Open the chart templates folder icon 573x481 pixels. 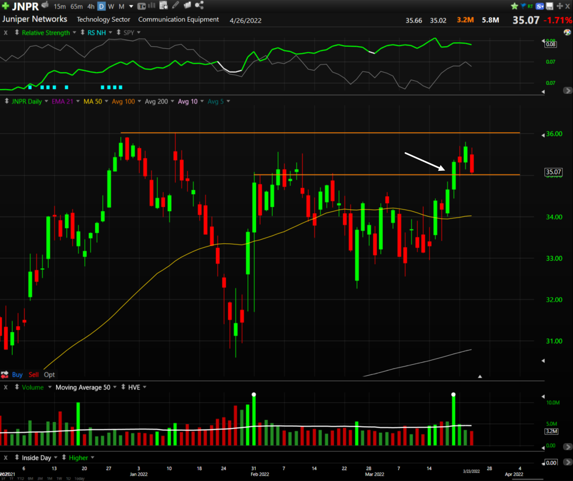(187, 5)
